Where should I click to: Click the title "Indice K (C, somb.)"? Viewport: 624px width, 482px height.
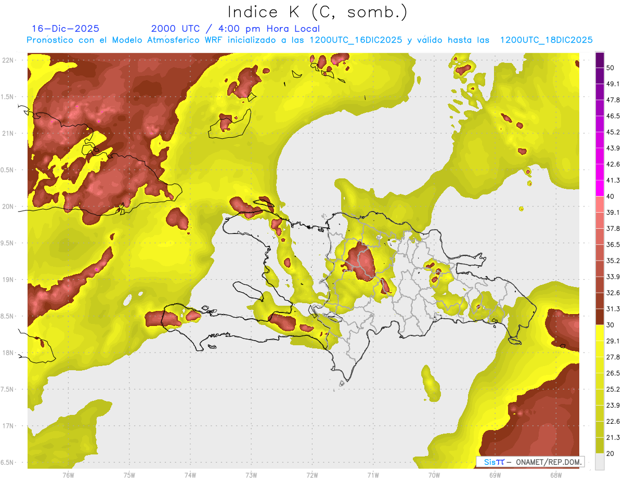[x=318, y=12]
